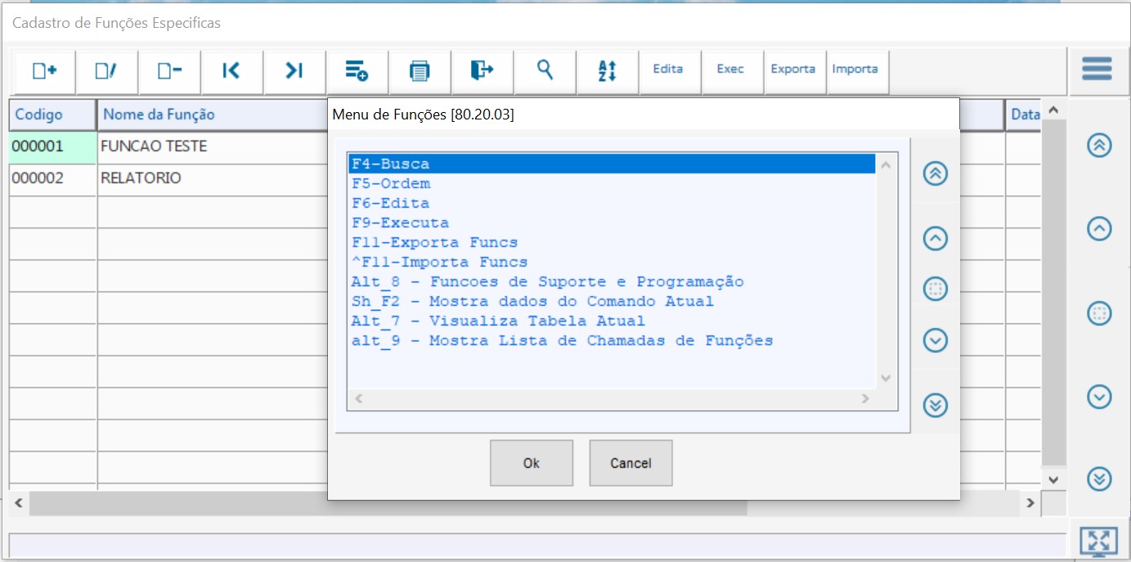The width and height of the screenshot is (1131, 562).
Task: Click the A-Z sort order icon
Action: point(607,71)
